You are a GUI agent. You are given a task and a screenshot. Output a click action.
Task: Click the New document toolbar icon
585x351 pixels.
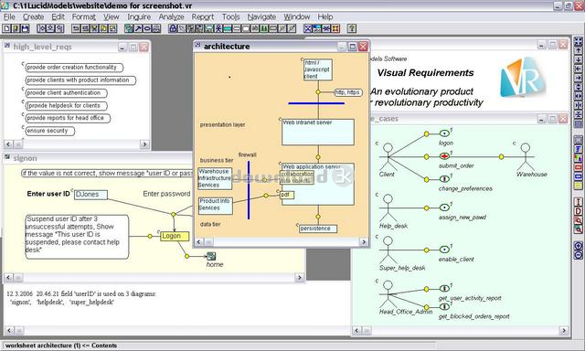point(6,28)
